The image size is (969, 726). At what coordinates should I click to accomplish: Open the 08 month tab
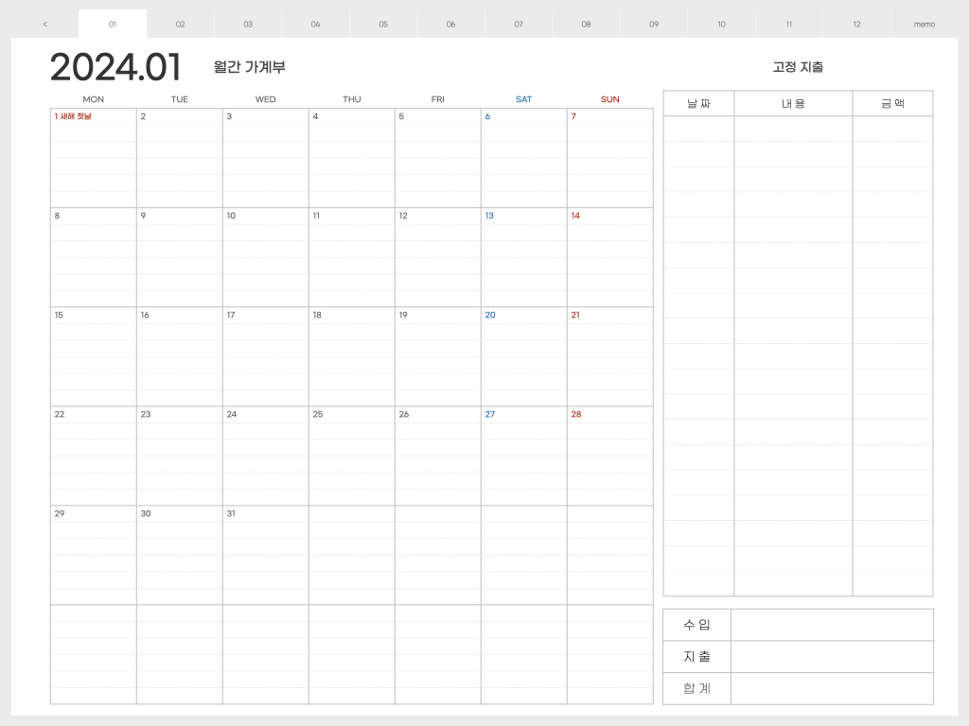(x=587, y=24)
